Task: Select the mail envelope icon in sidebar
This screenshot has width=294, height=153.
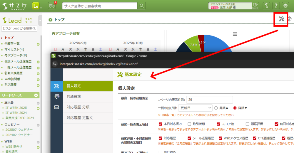Action: coord(57,107)
